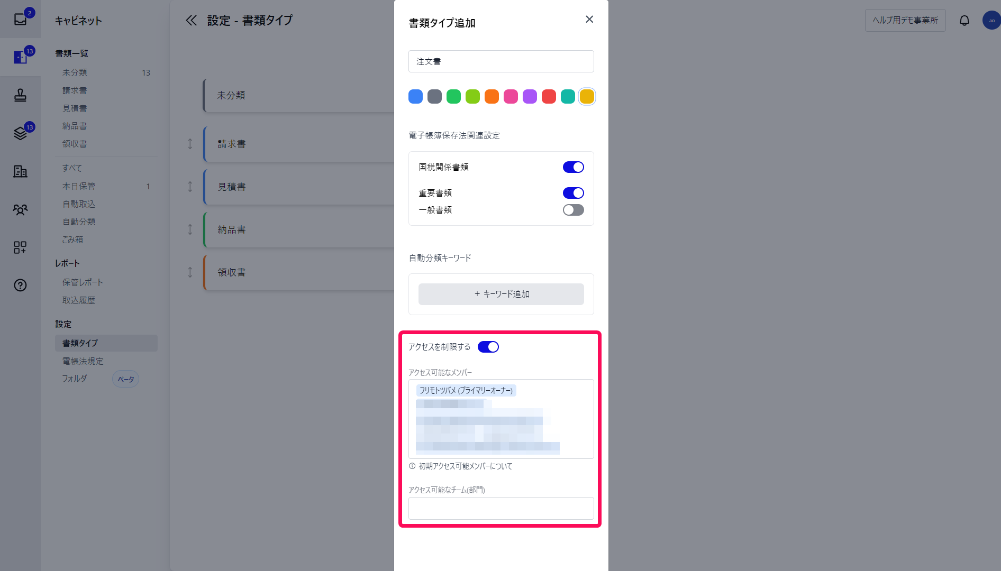Pick the teal color swatch
Image resolution: width=1001 pixels, height=571 pixels.
pyautogui.click(x=568, y=97)
